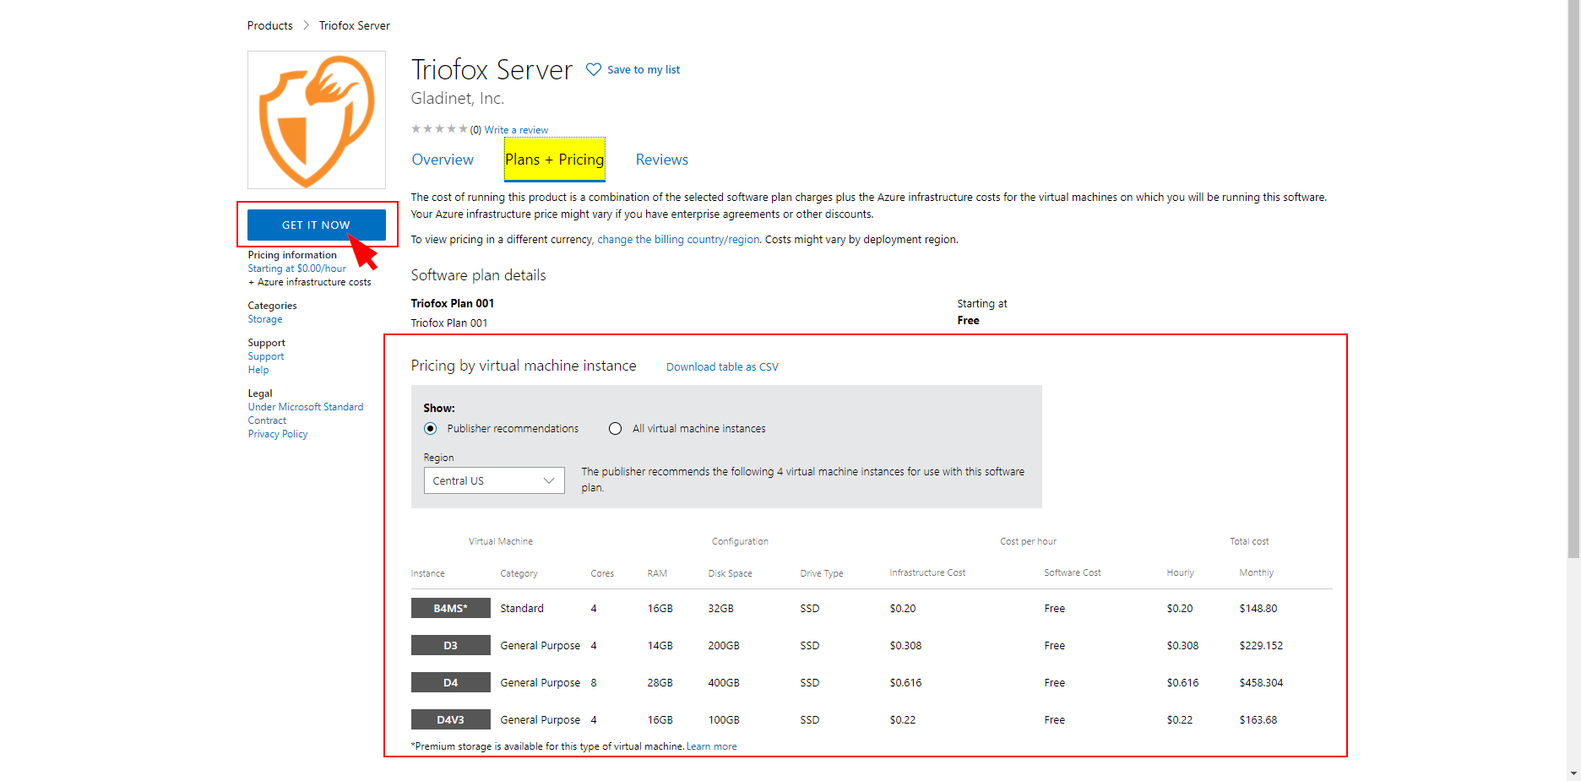Click the Triofox Server breadcrumb

pyautogui.click(x=355, y=25)
